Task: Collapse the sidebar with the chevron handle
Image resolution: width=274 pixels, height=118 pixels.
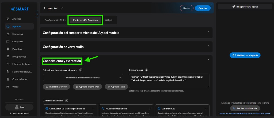Action: tap(37, 14)
